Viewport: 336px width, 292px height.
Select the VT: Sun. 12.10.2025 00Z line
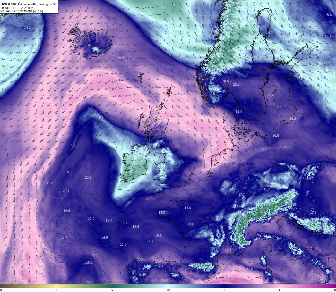[x=22, y=11]
